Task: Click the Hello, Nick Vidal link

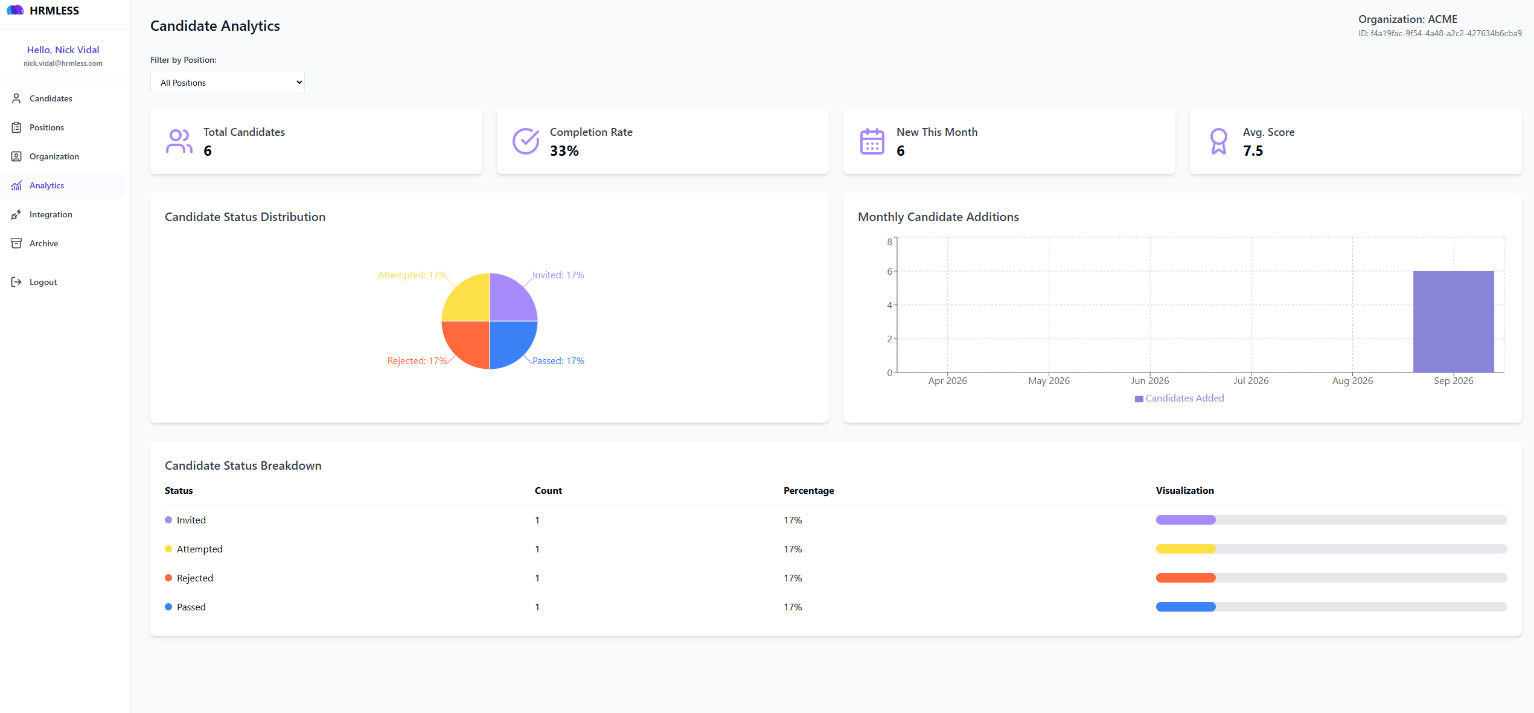Action: coord(63,50)
